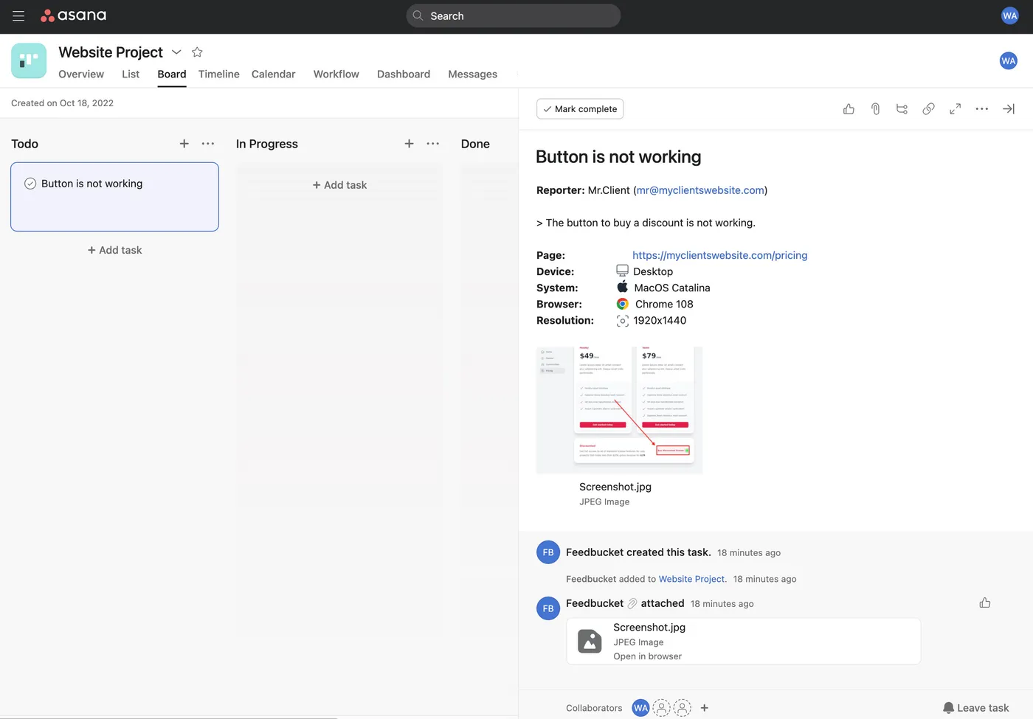
Task: Add a subtask via the subtask icon
Action: (x=902, y=108)
